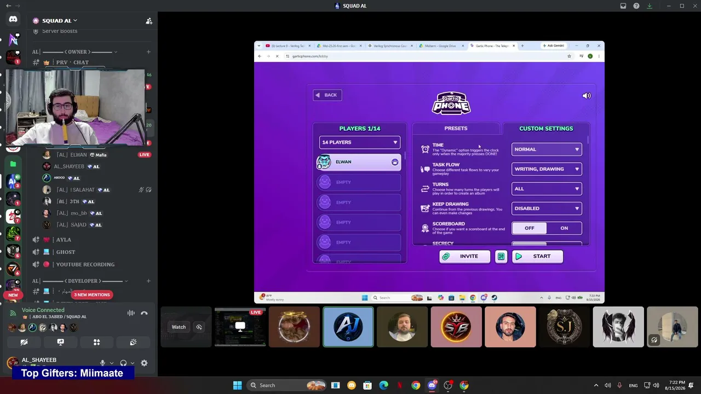Open the invite members icon beside SQUAD AL
The image size is (701, 394).
click(x=149, y=21)
